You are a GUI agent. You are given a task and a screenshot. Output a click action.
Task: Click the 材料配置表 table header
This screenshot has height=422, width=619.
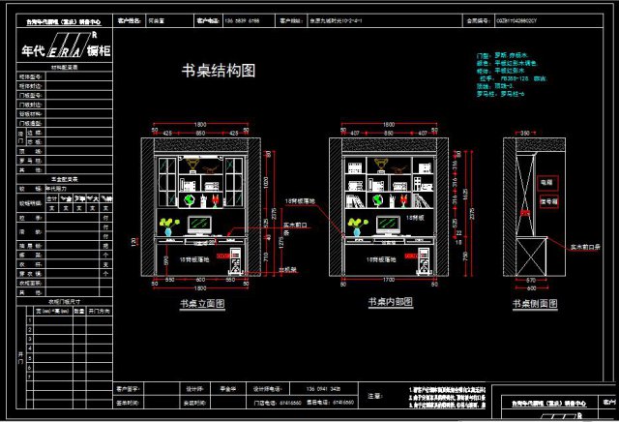64,69
